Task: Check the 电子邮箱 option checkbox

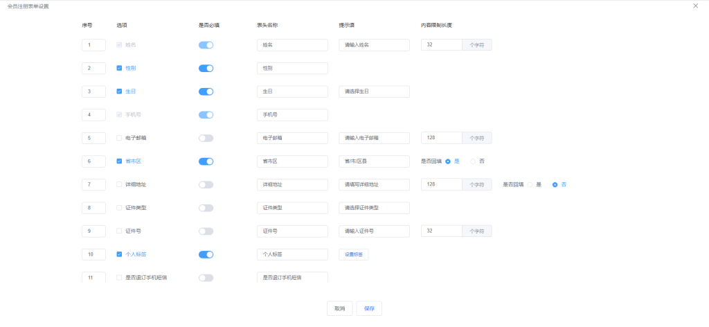Action: (x=119, y=138)
